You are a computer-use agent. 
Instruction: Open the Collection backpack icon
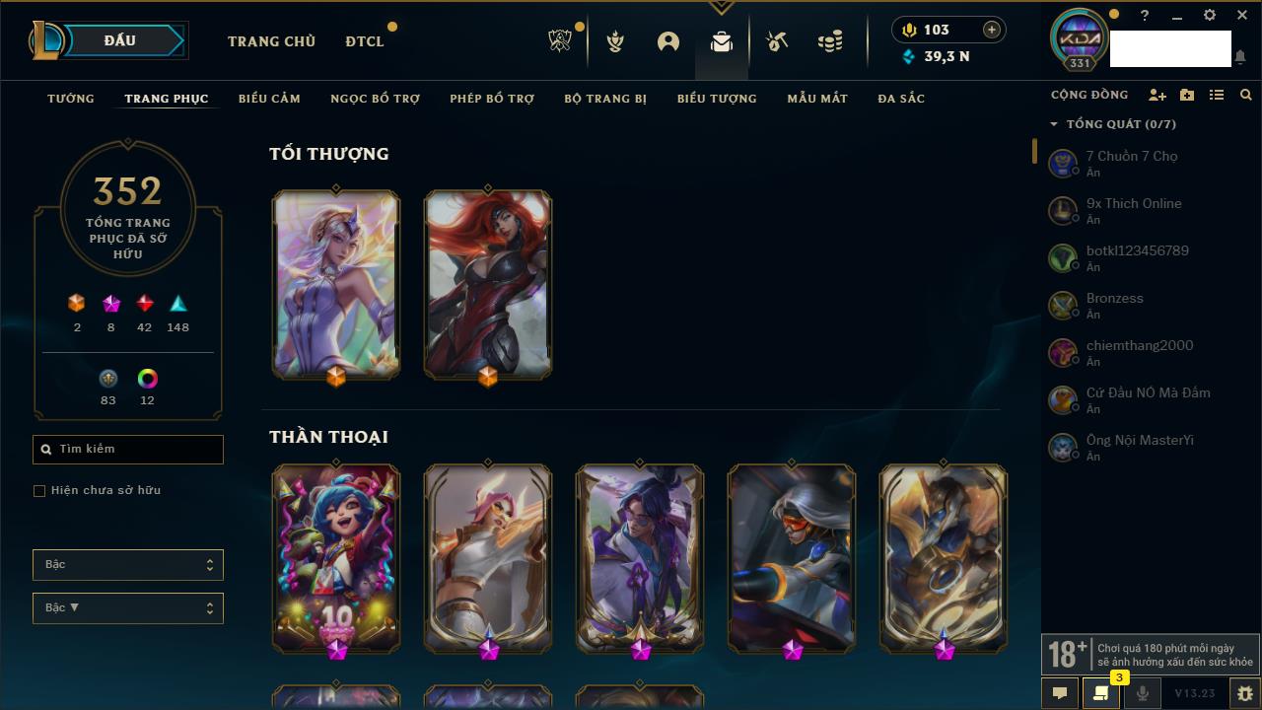coord(722,41)
